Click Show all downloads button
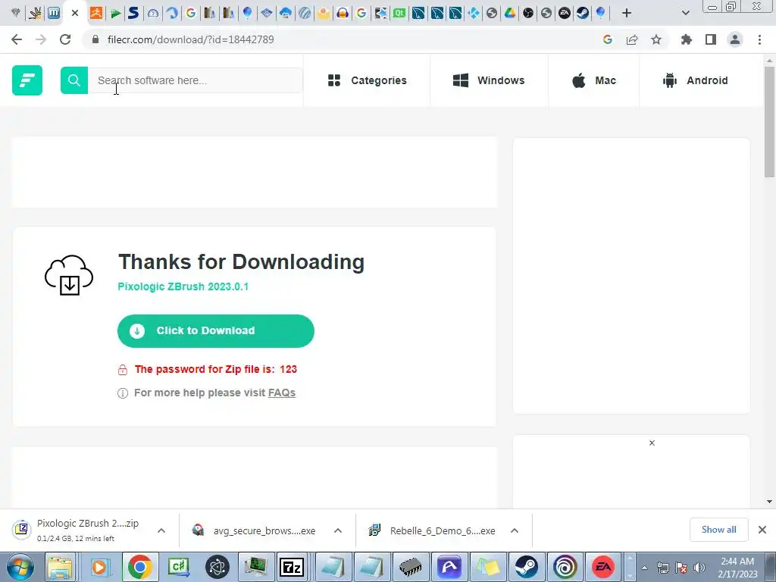776x582 pixels. tap(718, 530)
